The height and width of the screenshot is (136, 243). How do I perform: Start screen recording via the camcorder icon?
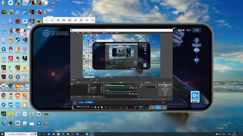[x=64, y=20]
